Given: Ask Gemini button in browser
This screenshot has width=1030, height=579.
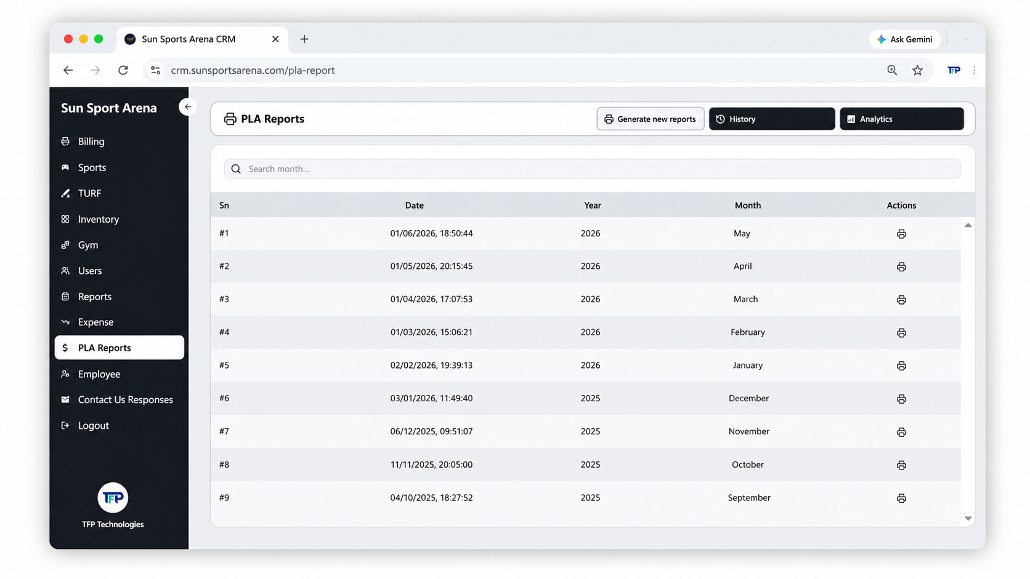Looking at the screenshot, I should [905, 39].
